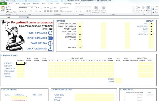Toggle the Variant Encumbrance option

[80, 26]
